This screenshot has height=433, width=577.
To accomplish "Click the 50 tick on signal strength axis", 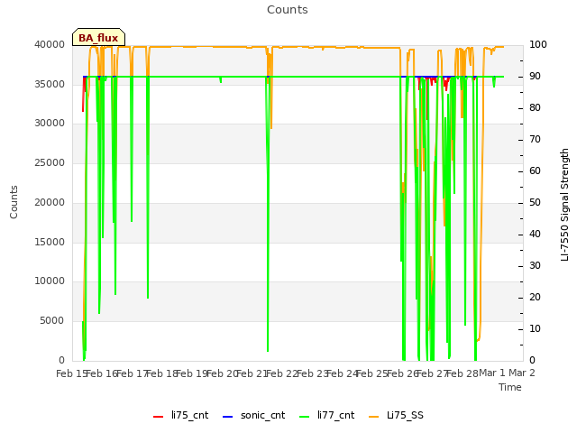I will [x=535, y=202].
